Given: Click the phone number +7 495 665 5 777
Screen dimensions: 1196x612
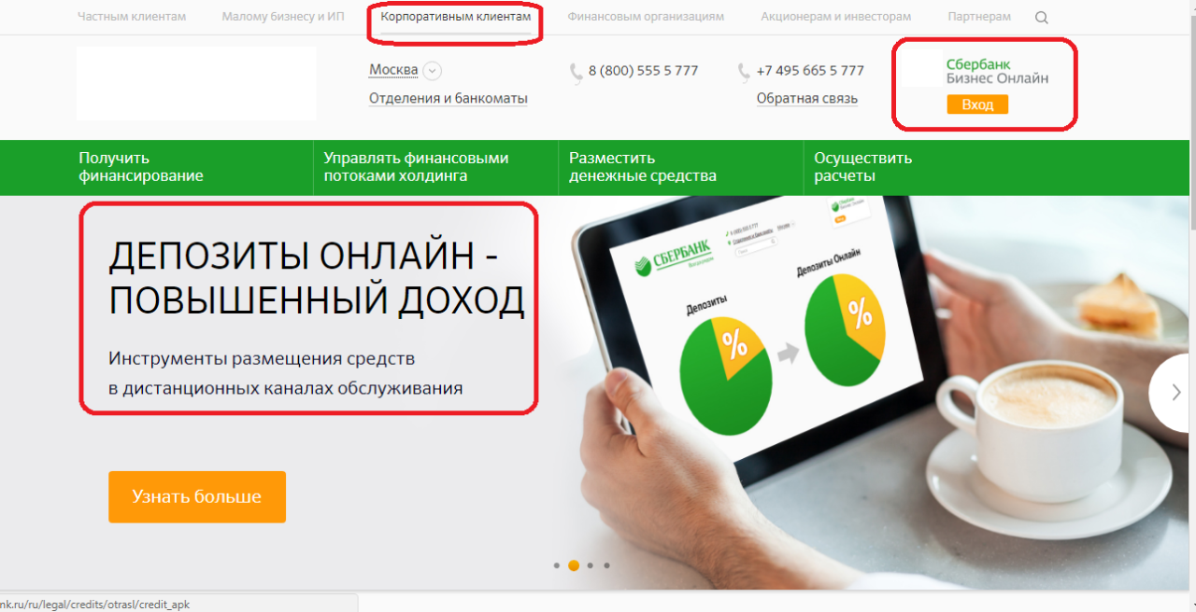Looking at the screenshot, I should click(x=810, y=71).
